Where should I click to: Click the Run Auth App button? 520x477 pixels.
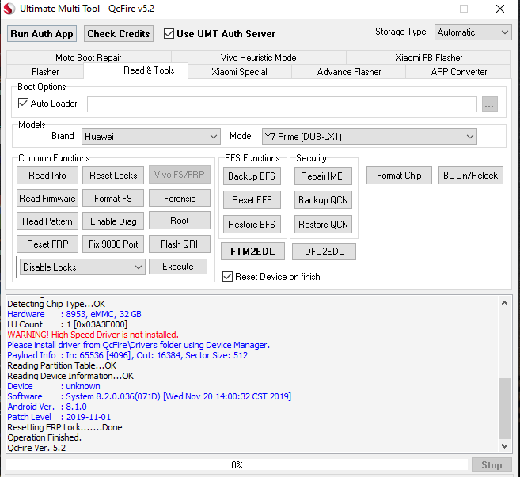click(42, 34)
